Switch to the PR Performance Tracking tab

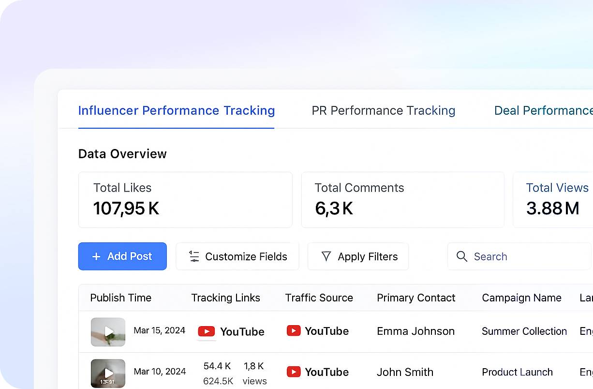pos(383,110)
